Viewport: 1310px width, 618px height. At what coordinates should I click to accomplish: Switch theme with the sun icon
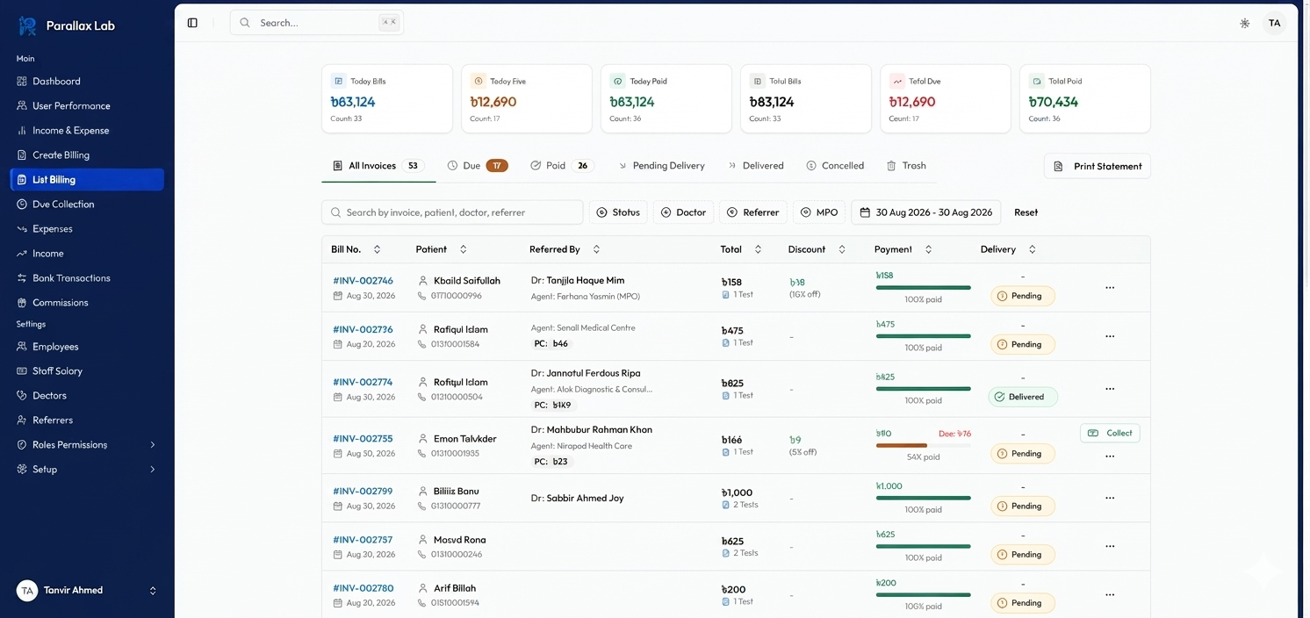1244,24
